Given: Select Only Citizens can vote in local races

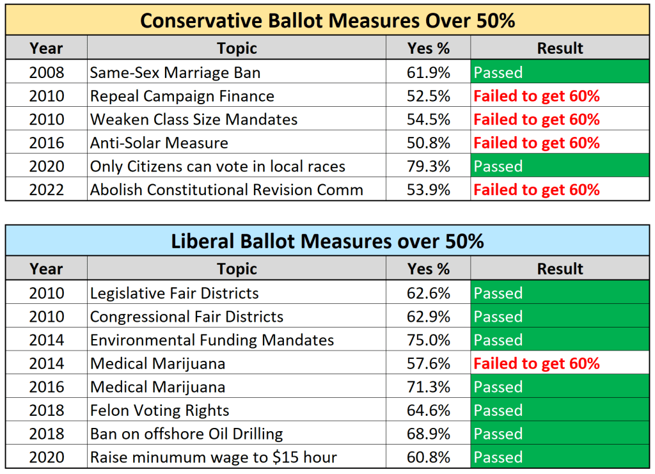Looking at the screenshot, I should point(236,166).
